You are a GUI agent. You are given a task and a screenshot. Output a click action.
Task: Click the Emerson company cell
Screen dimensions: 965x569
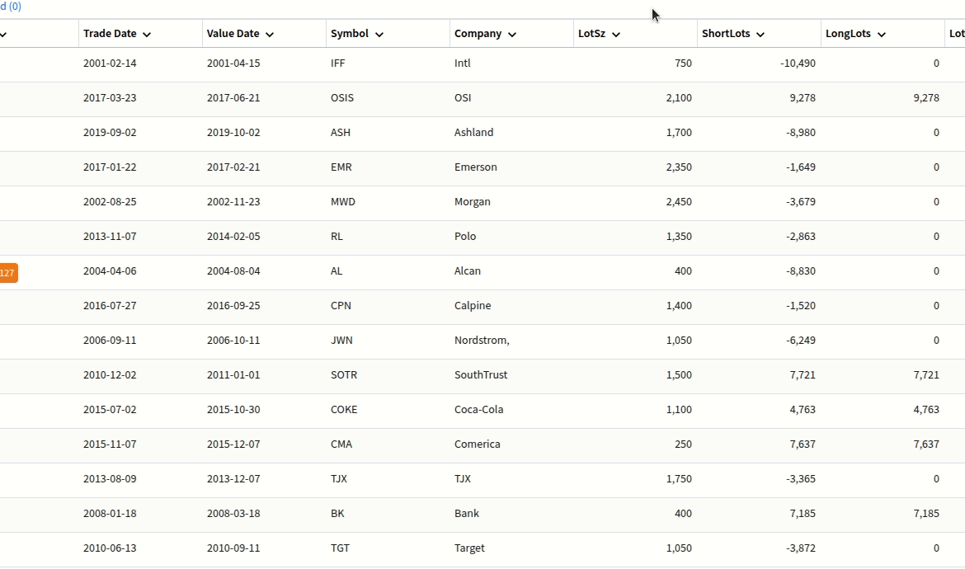coord(476,167)
